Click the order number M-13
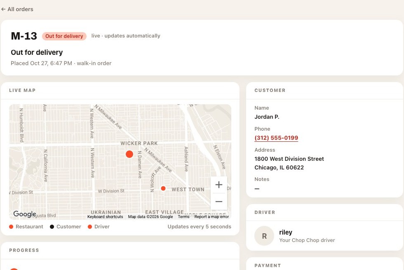 click(x=24, y=36)
